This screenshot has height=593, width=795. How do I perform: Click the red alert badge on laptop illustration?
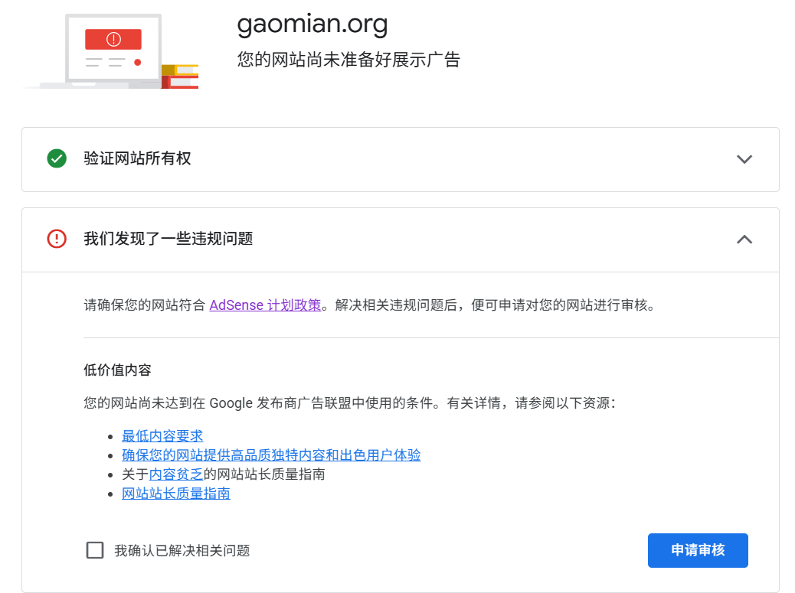click(113, 39)
